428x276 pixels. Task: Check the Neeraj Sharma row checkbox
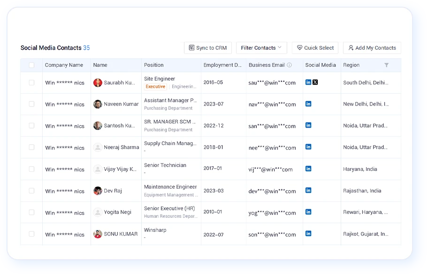[x=31, y=147]
